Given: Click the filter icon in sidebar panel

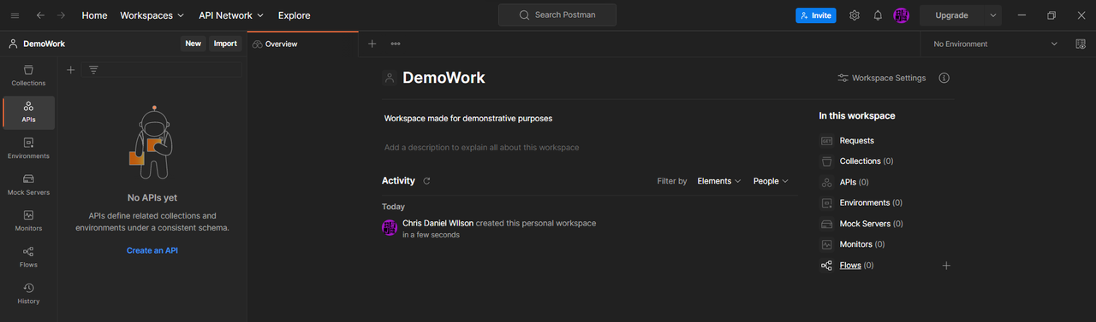Looking at the screenshot, I should tap(93, 70).
